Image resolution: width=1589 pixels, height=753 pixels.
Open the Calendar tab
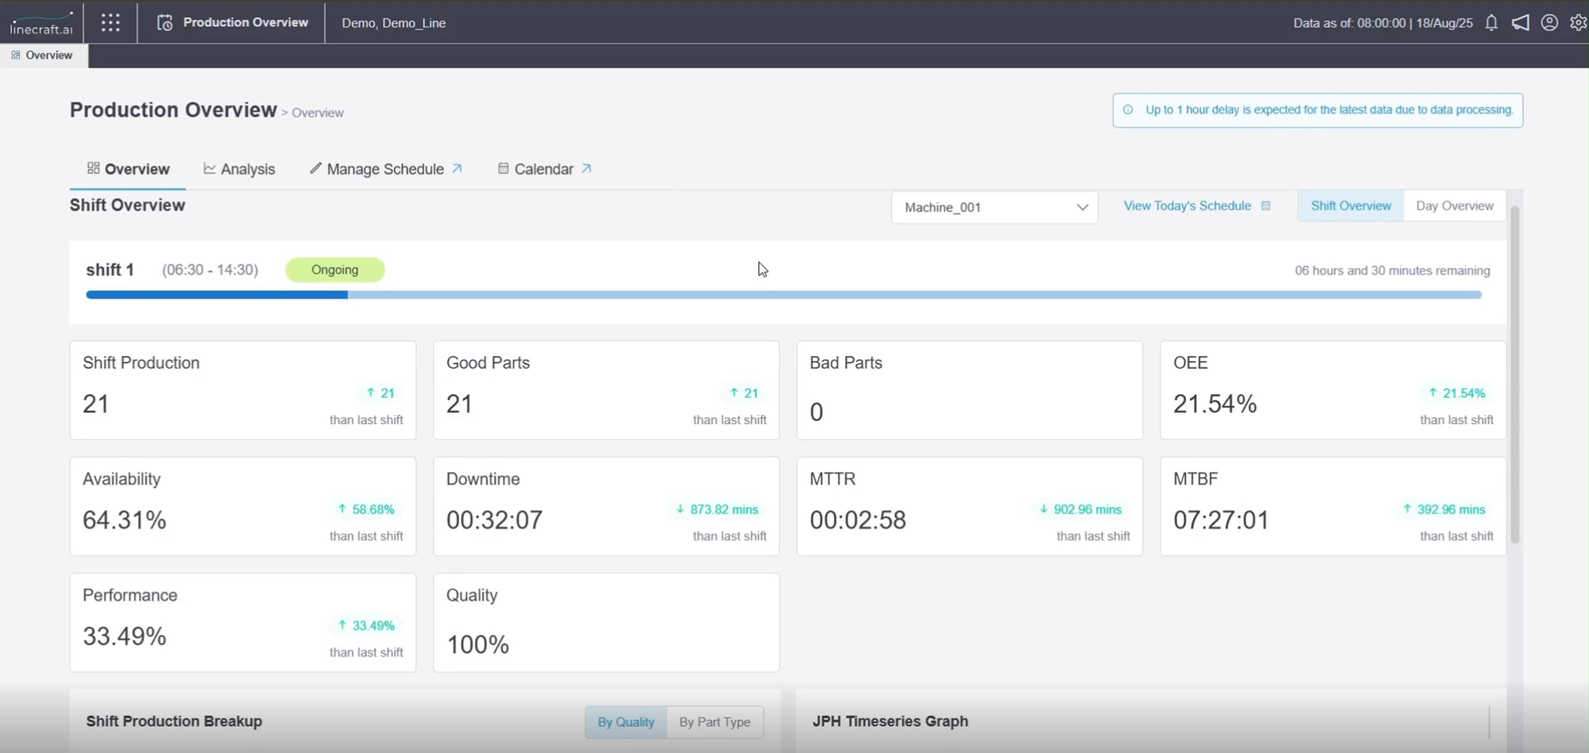click(544, 169)
